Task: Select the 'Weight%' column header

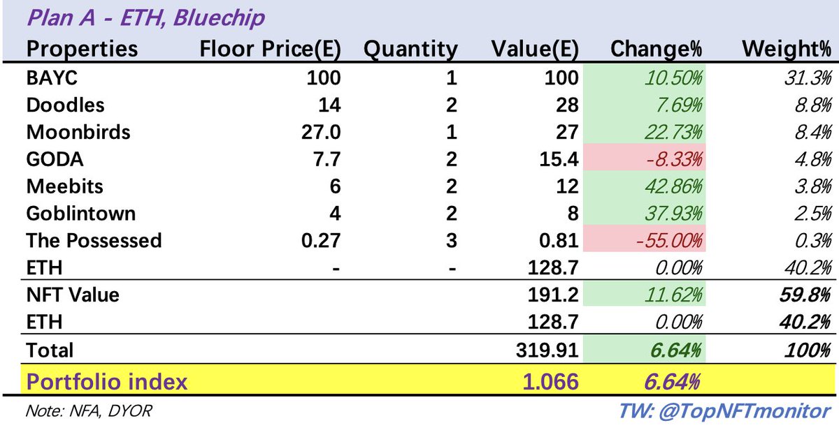Action: (x=787, y=49)
